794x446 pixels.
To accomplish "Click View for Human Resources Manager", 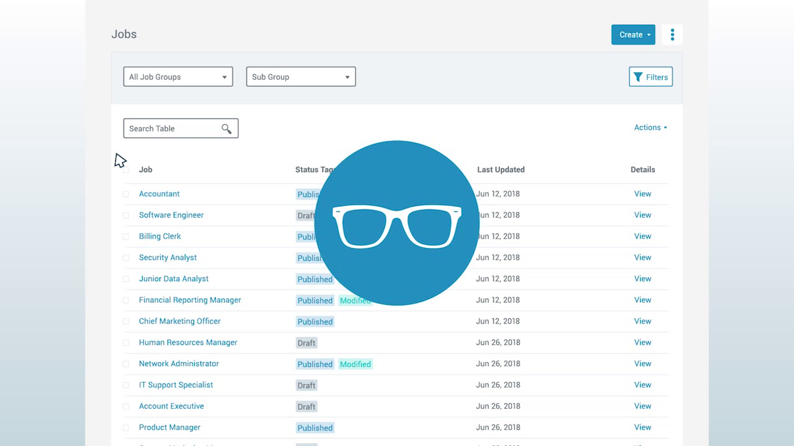I will [x=643, y=343].
